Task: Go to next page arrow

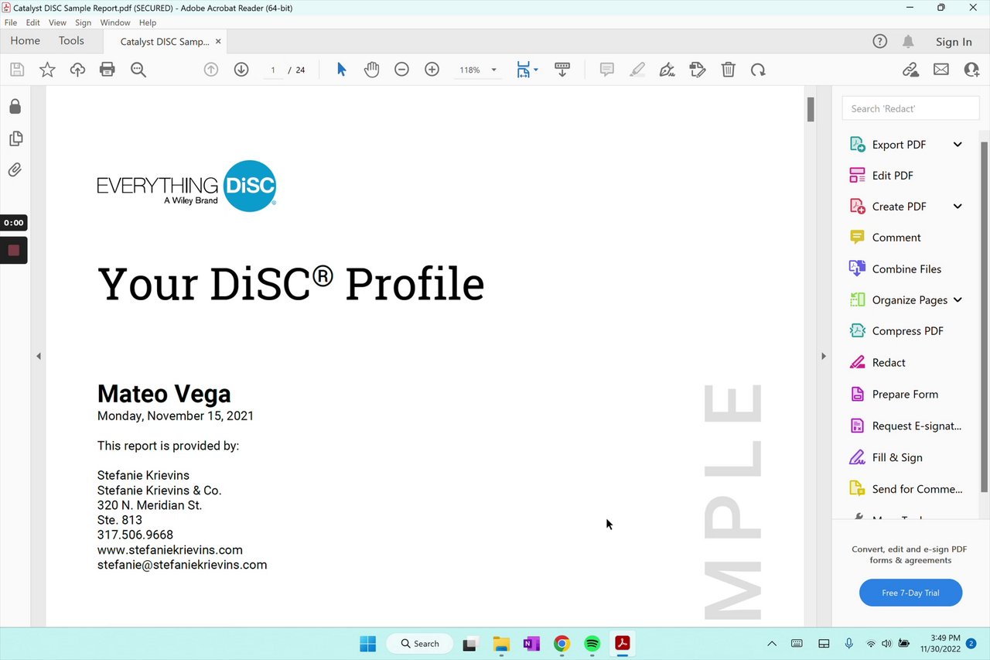Action: [241, 70]
